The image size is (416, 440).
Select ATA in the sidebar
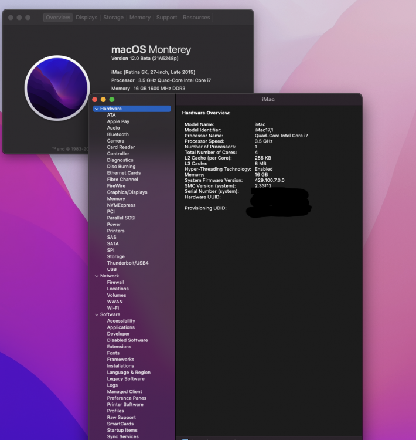tap(111, 115)
